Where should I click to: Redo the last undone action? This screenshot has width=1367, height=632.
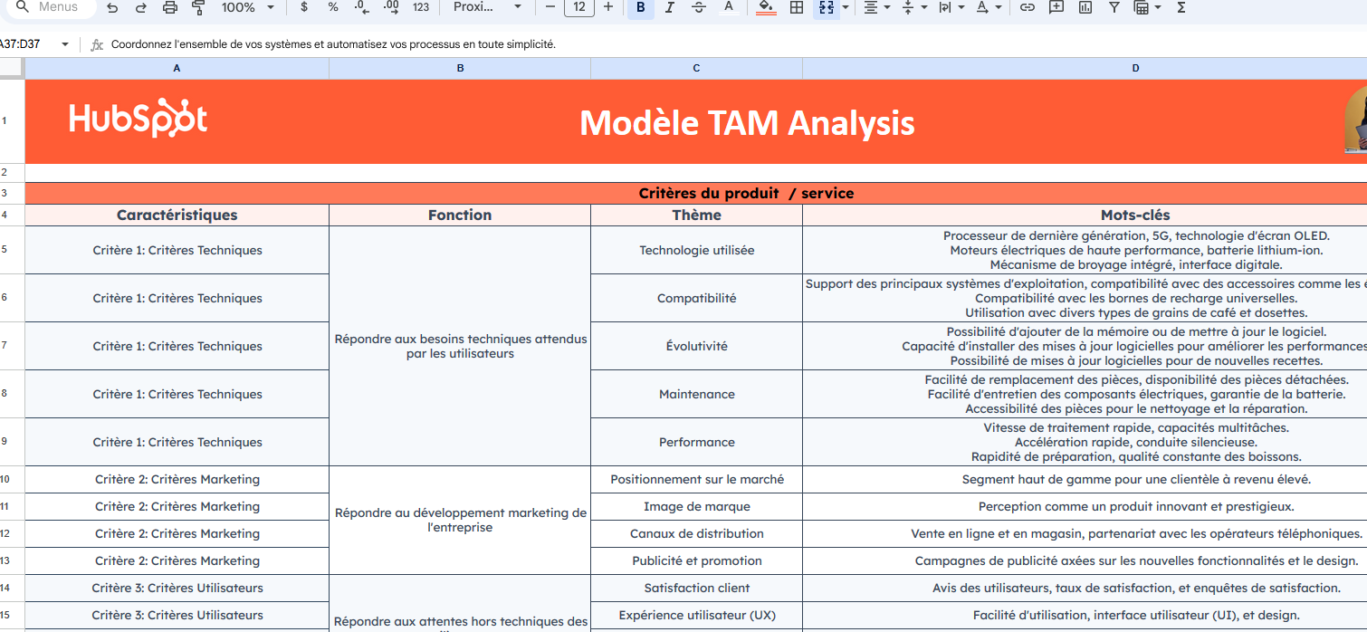pos(141,7)
